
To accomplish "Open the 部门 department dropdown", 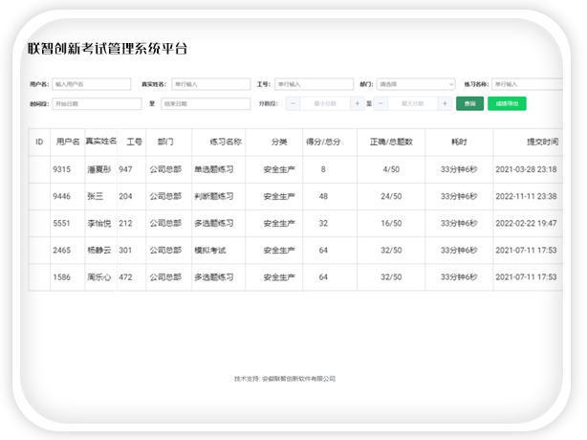I will point(416,84).
